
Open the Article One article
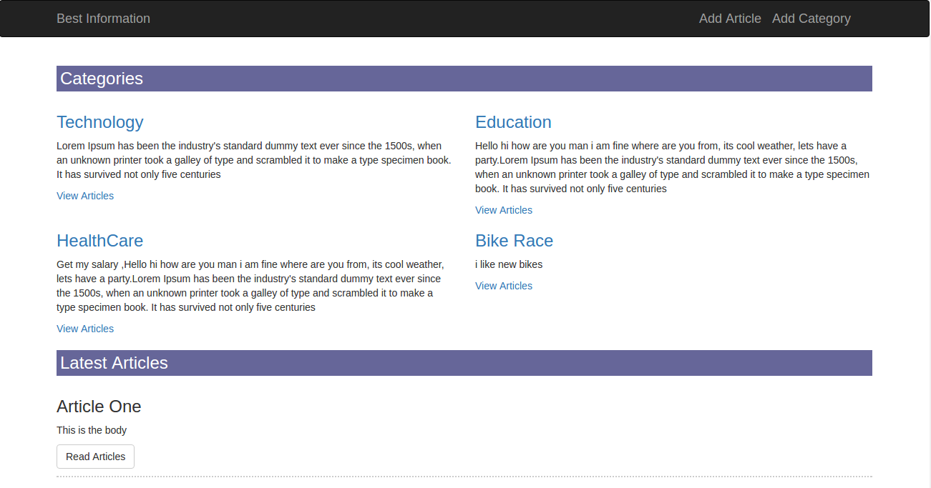[99, 407]
